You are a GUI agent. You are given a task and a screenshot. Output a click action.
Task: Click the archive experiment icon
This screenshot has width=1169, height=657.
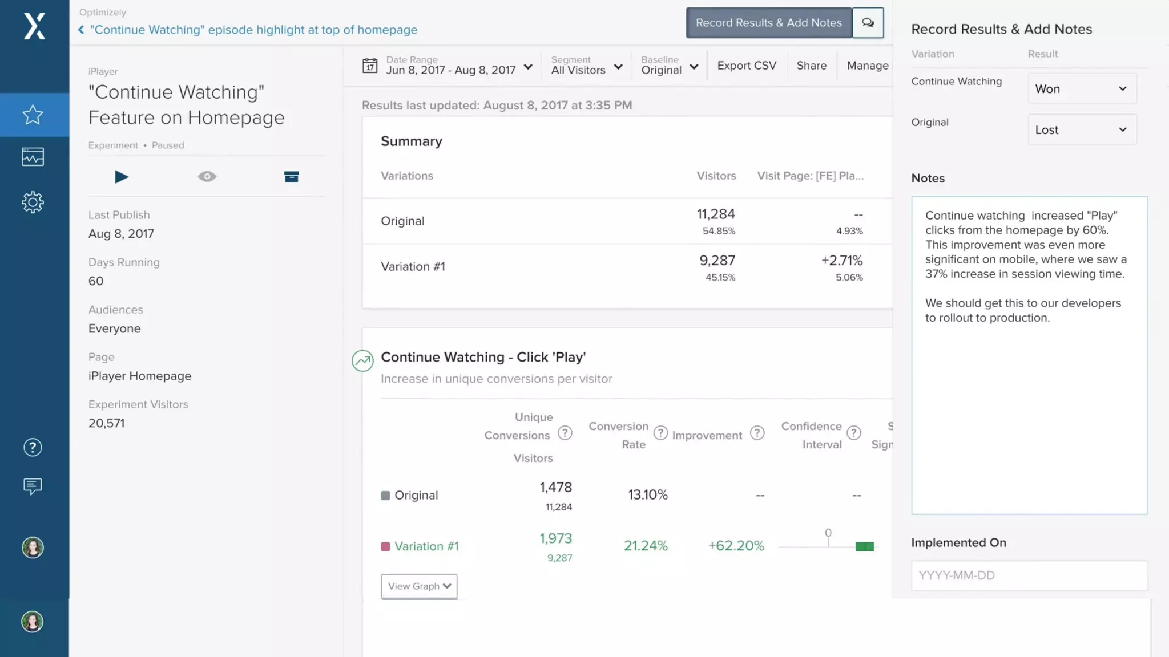pos(291,177)
